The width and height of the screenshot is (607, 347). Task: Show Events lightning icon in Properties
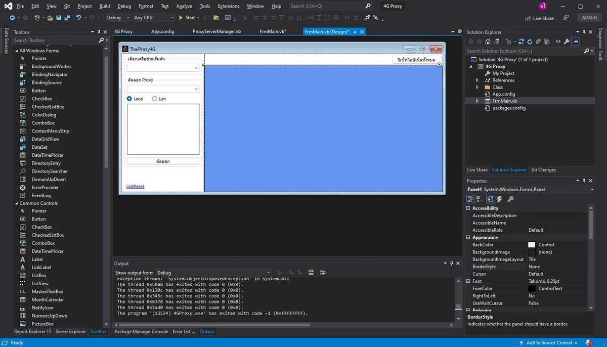[x=499, y=199]
